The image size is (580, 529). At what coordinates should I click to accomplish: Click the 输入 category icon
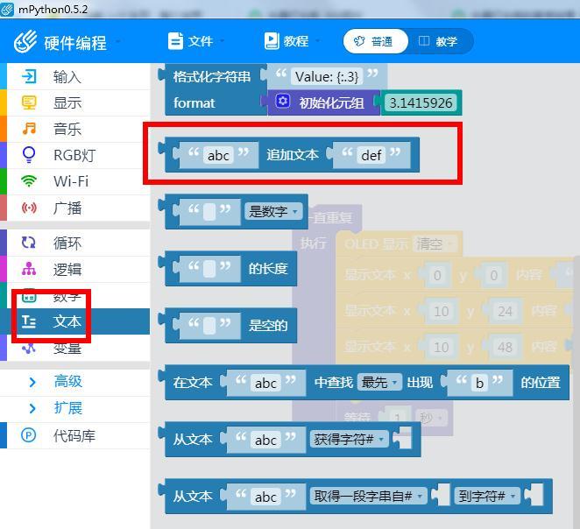(x=29, y=76)
